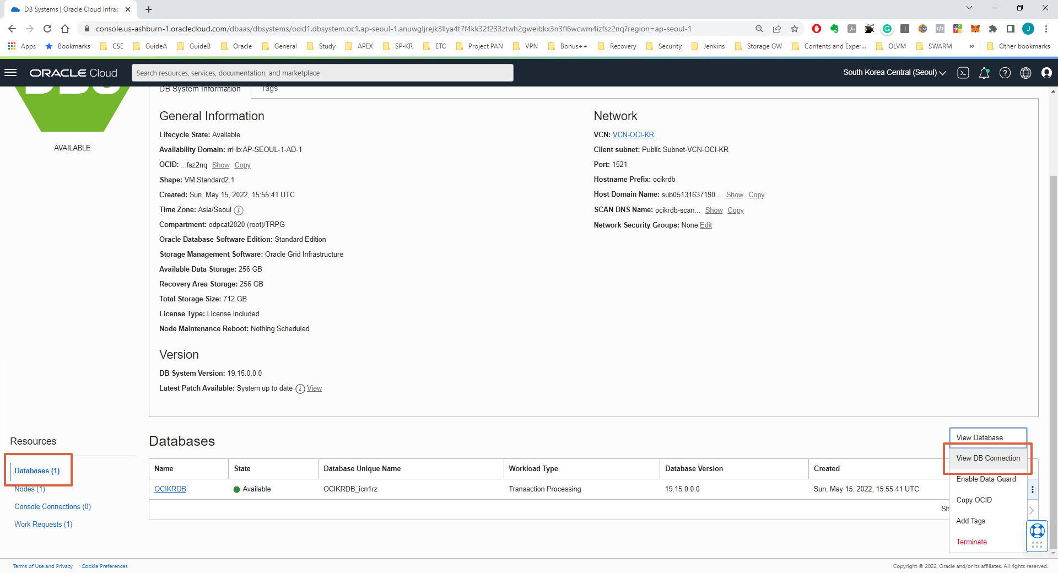Go to the browser home button

click(x=65, y=29)
